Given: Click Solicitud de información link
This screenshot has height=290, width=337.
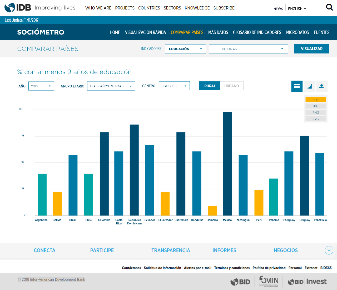Looking at the screenshot, I should point(162,268).
